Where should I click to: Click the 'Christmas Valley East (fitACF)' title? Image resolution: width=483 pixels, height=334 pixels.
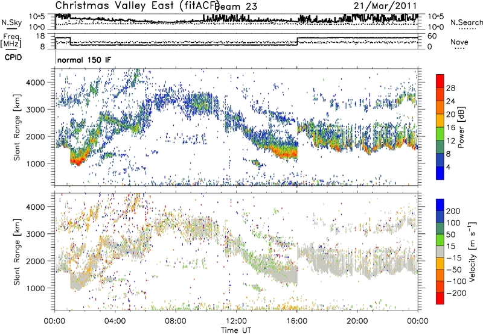(138, 5)
